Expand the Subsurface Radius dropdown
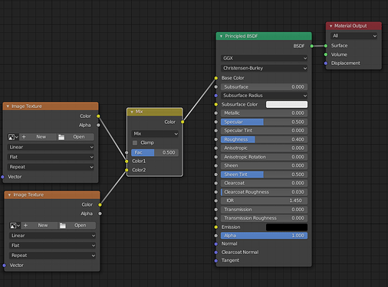 tap(264, 96)
